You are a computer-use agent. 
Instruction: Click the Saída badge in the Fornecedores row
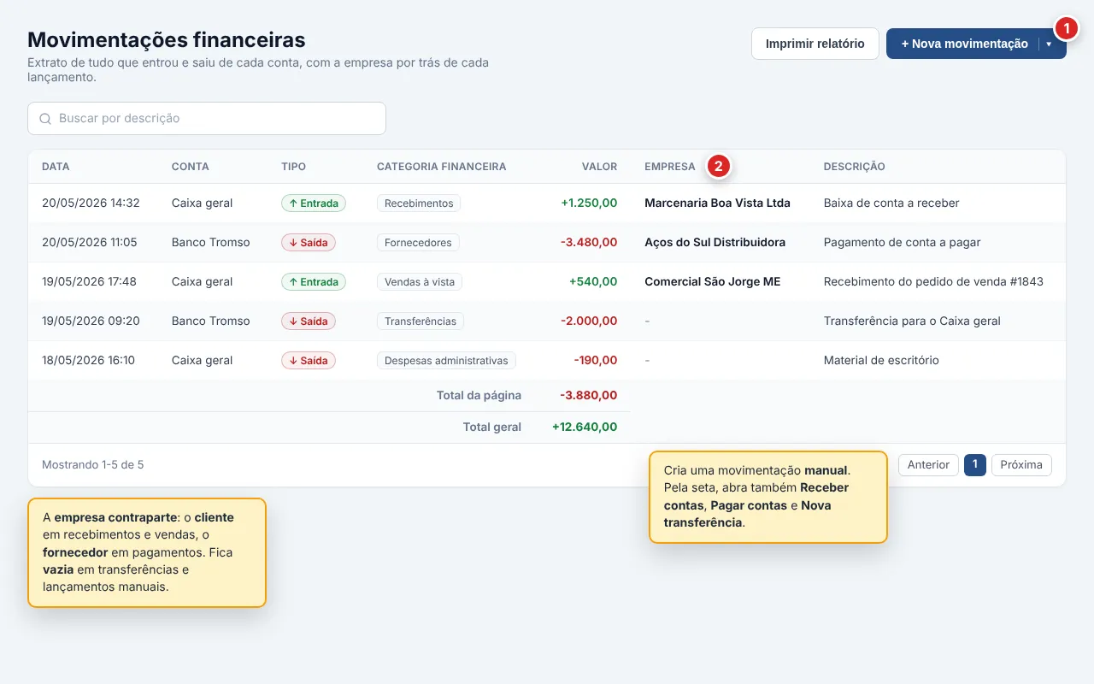coord(309,243)
